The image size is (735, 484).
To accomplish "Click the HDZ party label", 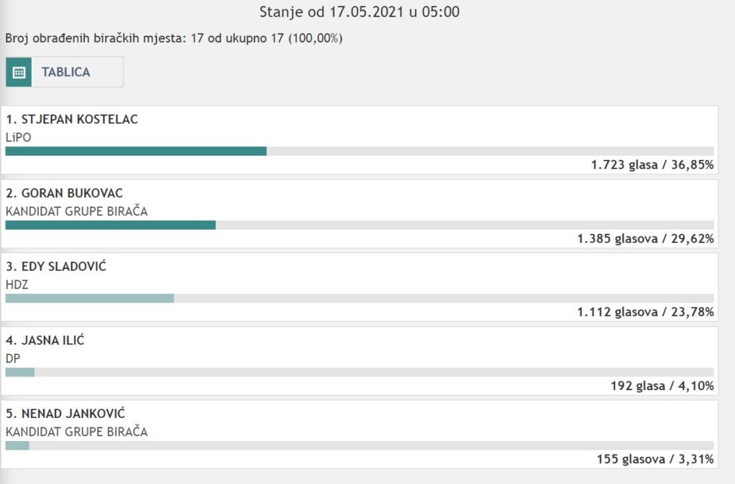I will 17,285.
